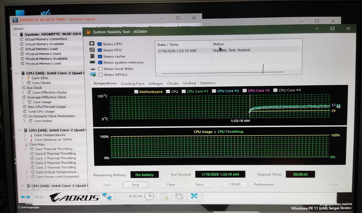Enable the Stress GPU(s) checkbox

point(101,75)
